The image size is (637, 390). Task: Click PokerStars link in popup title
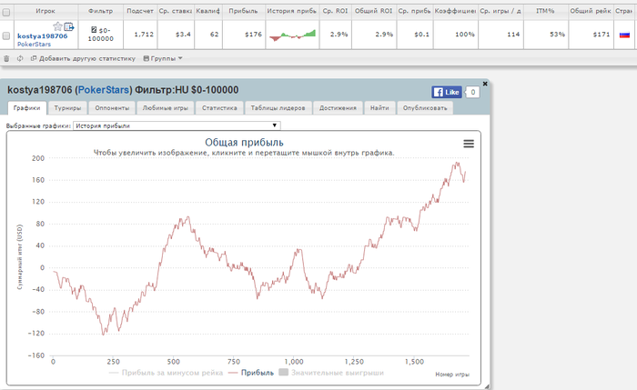[x=103, y=90]
